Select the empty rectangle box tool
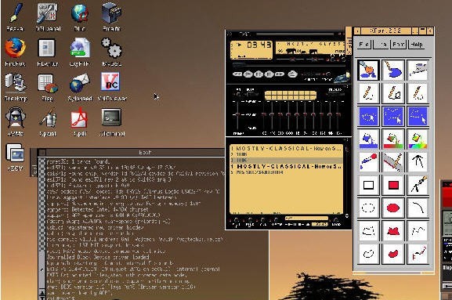This screenshot has width=452, height=300. coord(368,185)
